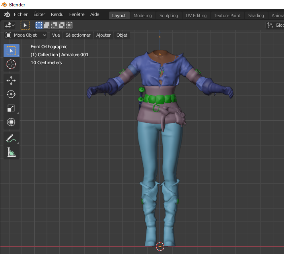
Task: Open the Ajouter menu
Action: pyautogui.click(x=103, y=35)
